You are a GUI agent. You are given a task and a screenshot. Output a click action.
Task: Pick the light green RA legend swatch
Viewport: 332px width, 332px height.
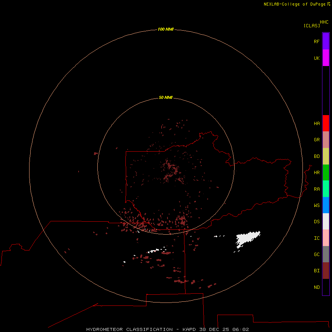(x=326, y=189)
